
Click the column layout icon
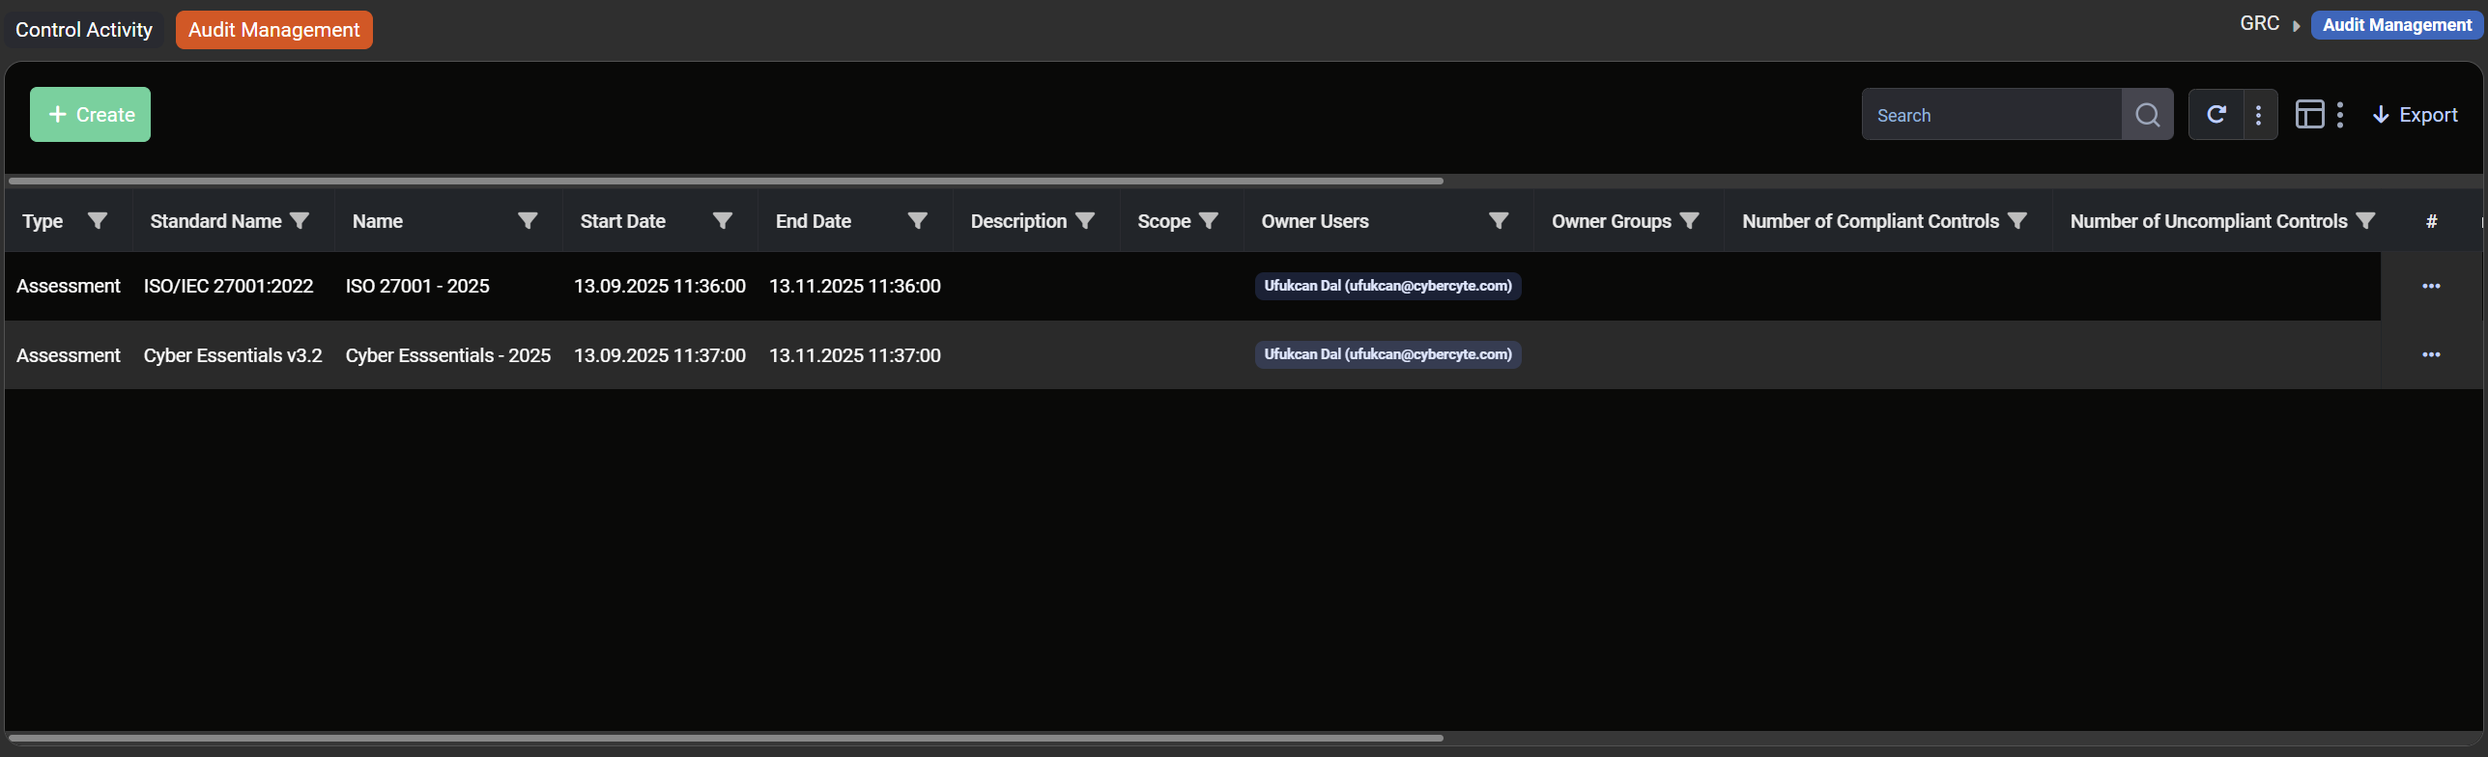[2309, 115]
